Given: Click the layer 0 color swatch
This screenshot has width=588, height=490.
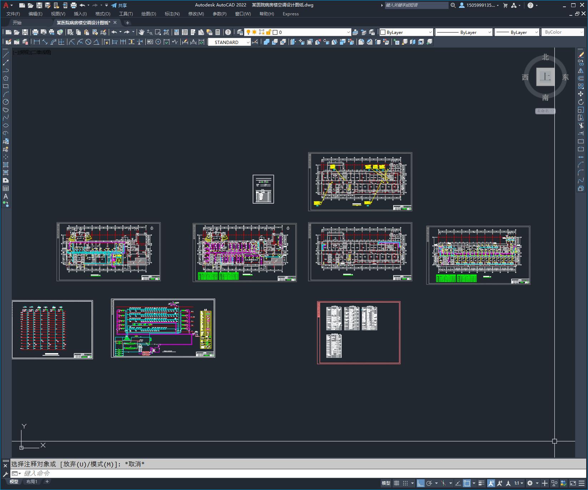Looking at the screenshot, I should [275, 32].
